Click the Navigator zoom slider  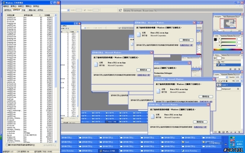click(x=232, y=31)
